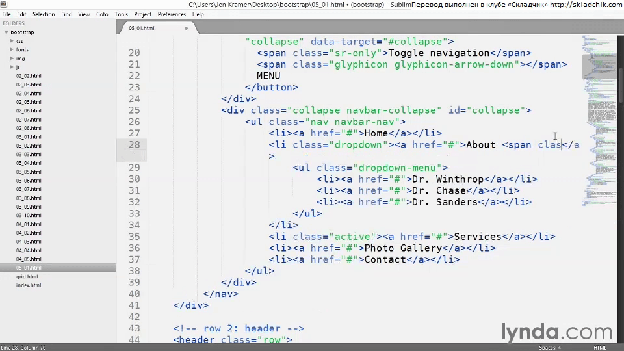Click 'Toggle navigation' text on line 20
The height and width of the screenshot is (351, 624).
439,53
